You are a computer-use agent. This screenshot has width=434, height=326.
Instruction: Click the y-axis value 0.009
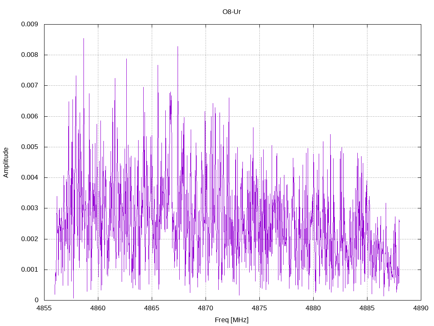(30, 24)
